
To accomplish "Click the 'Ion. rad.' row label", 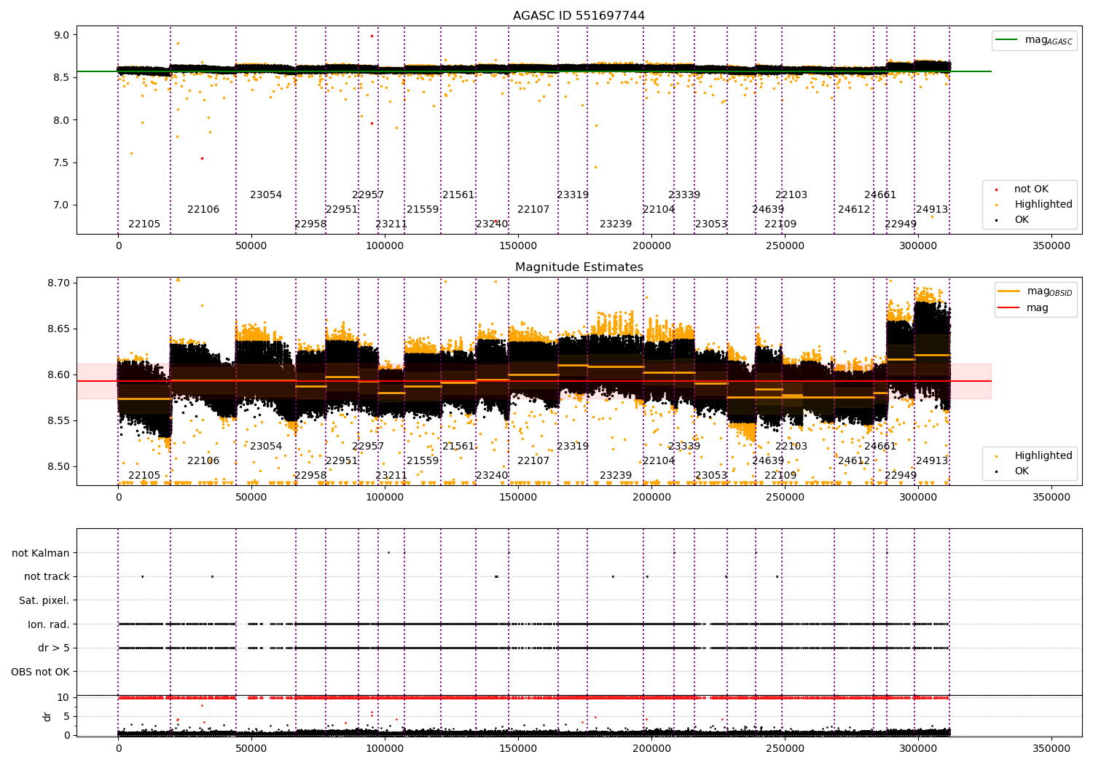I will coord(48,625).
